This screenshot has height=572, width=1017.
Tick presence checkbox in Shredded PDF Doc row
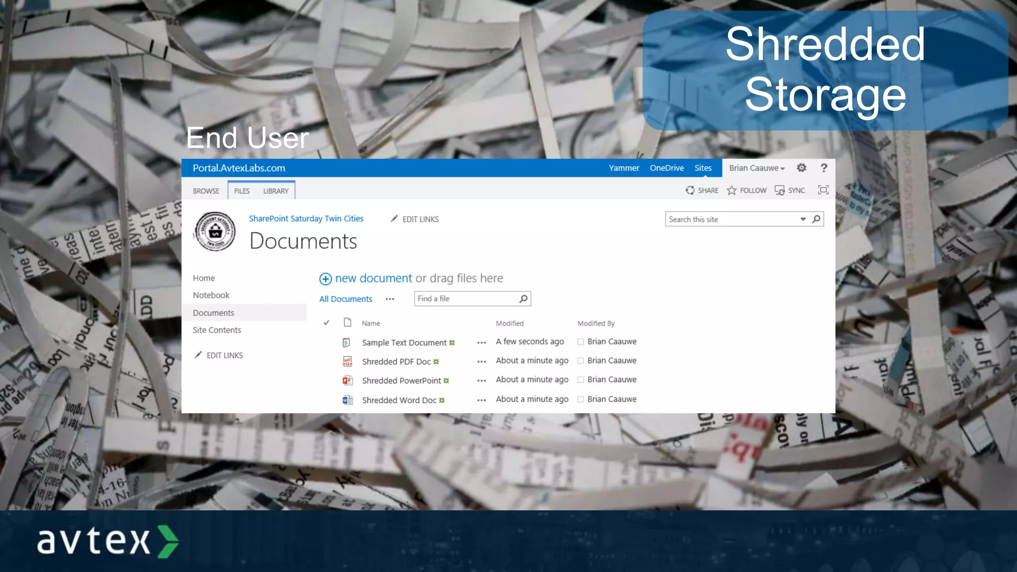[581, 360]
